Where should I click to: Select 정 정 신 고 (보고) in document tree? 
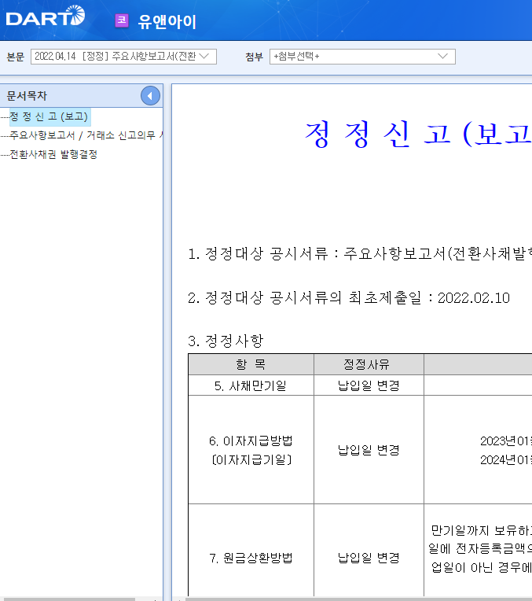[x=50, y=116]
